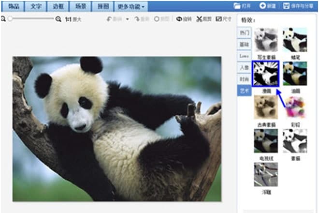Apply the 油画 oil painting effect thumbnail
The height and width of the screenshot is (214, 319).
(x=294, y=73)
